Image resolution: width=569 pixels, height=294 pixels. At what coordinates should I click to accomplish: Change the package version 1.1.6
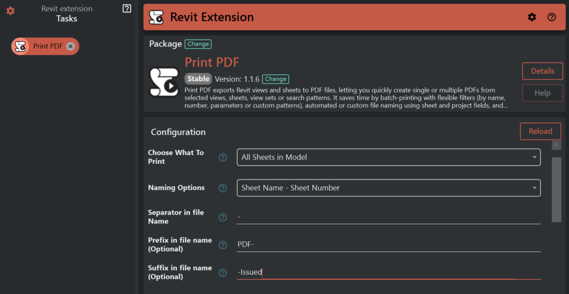(275, 79)
